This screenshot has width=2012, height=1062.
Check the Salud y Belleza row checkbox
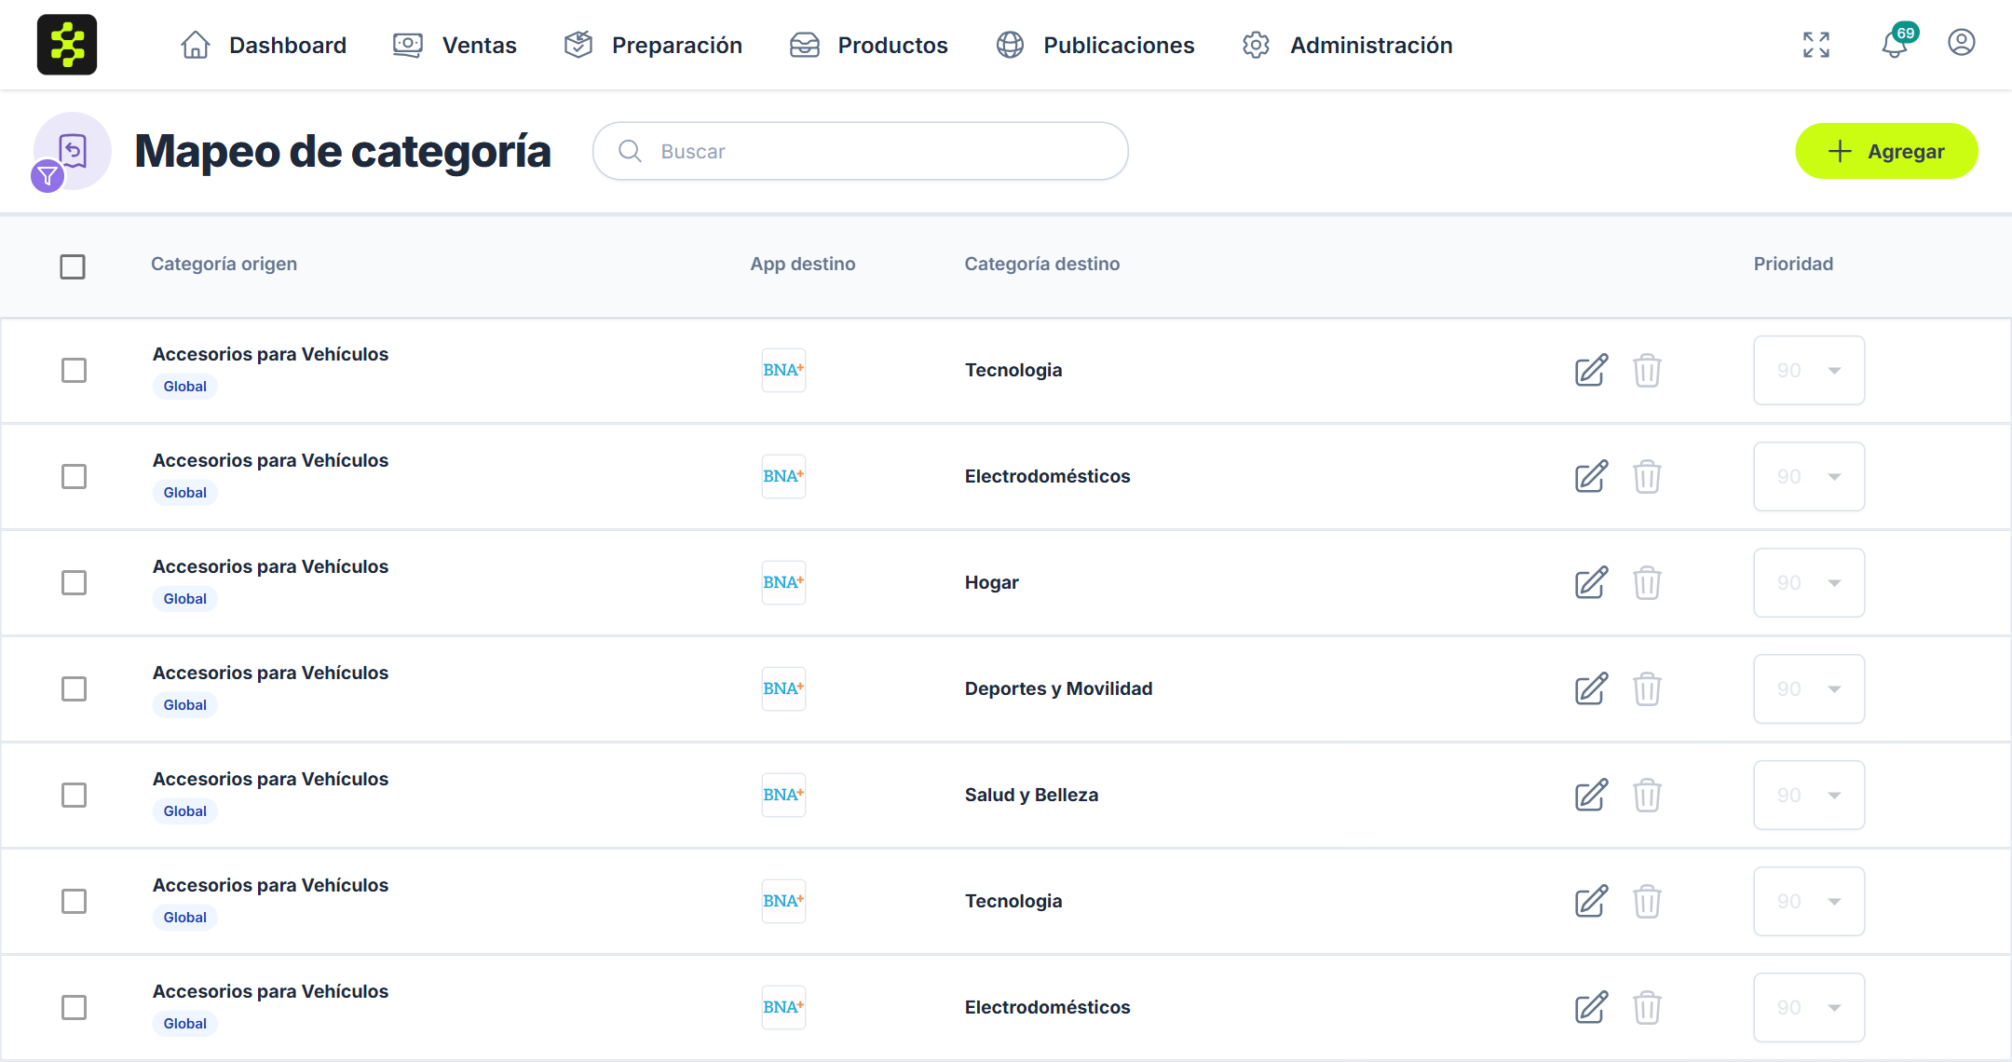tap(74, 795)
